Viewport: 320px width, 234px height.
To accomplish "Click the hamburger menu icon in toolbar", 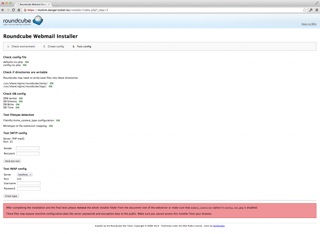I will click(316, 10).
